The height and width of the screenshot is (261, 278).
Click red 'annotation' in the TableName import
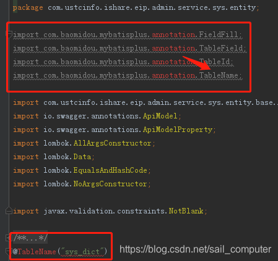click(173, 75)
